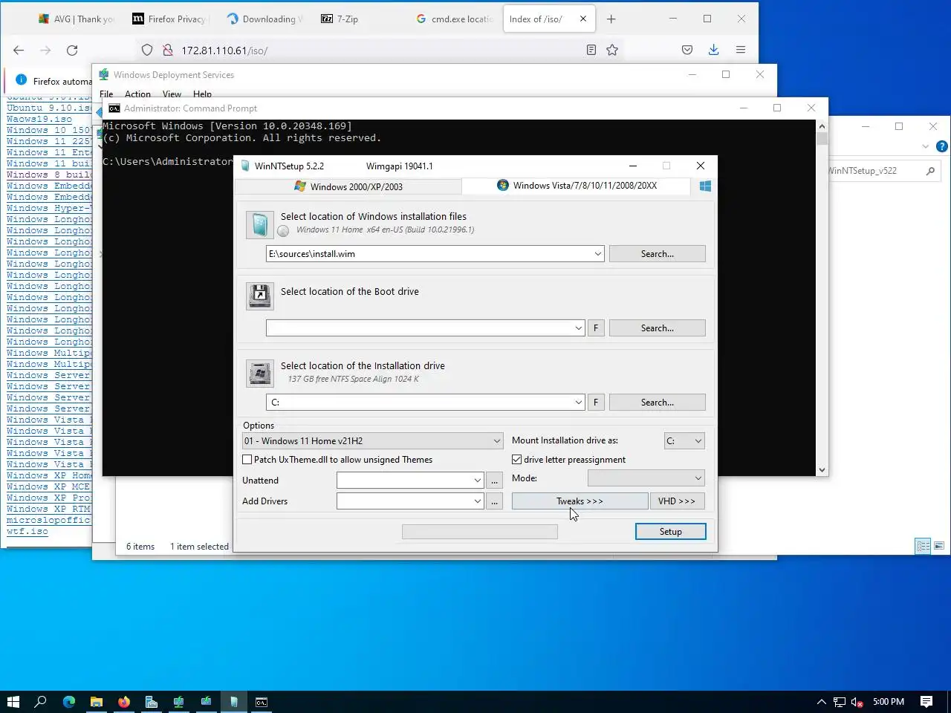Open the Tweaks options
The image size is (951, 713).
click(x=580, y=501)
